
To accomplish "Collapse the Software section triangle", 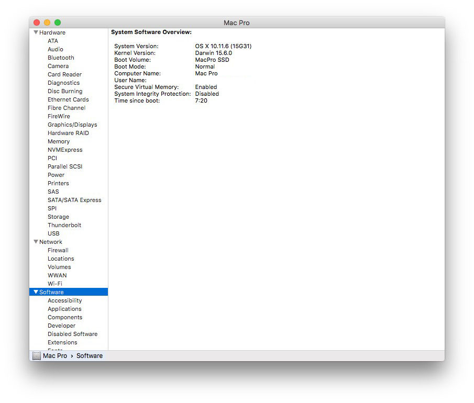I will (36, 292).
